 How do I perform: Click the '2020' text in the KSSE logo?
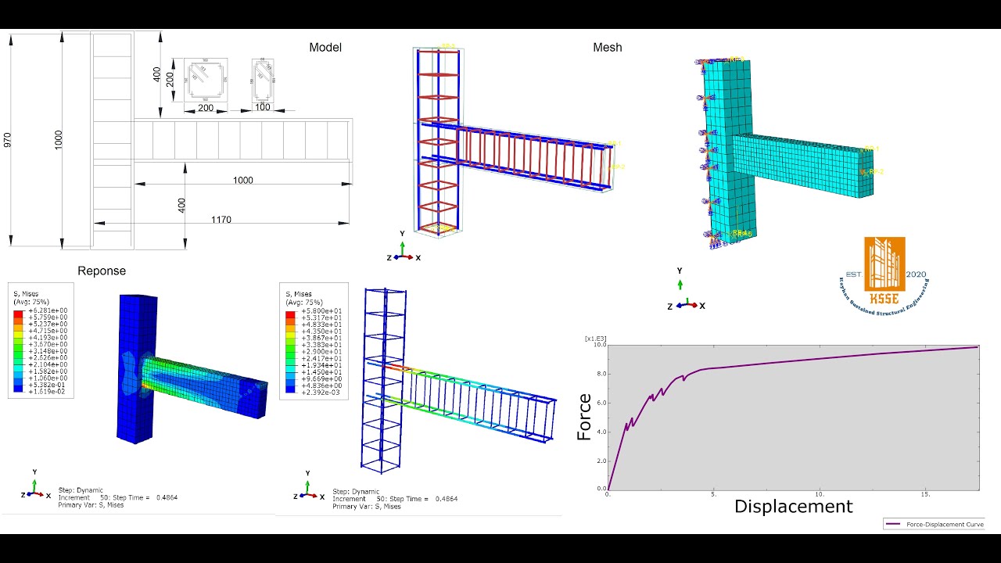tap(917, 274)
